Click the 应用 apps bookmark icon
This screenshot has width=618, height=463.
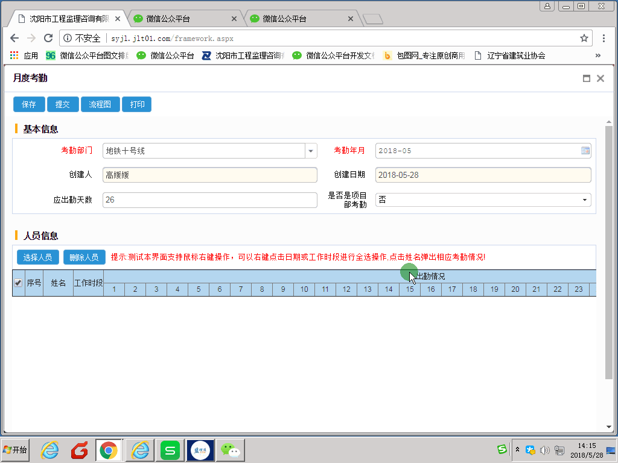[14, 55]
